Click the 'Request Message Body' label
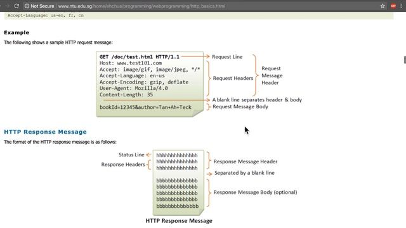The image size is (406, 228). tap(240, 106)
